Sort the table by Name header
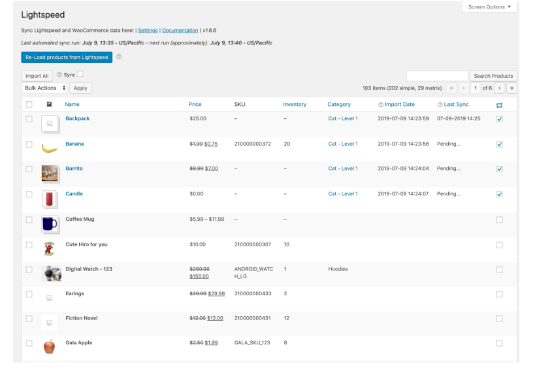The height and width of the screenshot is (373, 535). tap(72, 105)
